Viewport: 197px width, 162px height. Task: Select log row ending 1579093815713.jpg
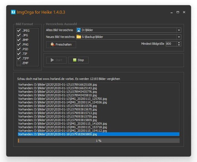click(98, 113)
